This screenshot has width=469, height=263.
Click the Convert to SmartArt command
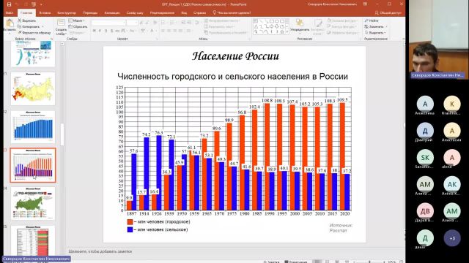(x=226, y=32)
